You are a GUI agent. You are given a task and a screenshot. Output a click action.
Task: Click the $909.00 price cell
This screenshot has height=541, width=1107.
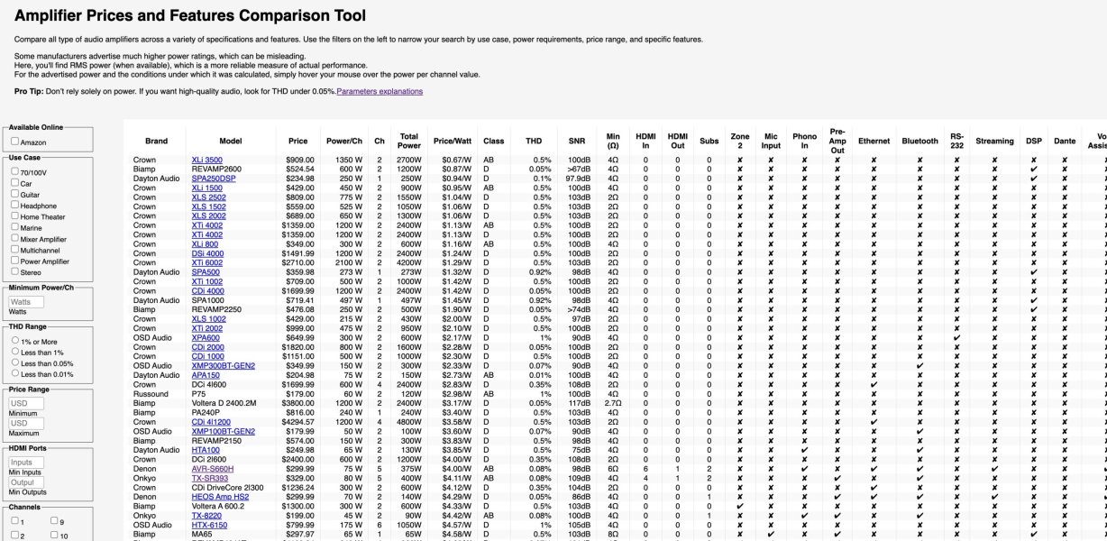[x=300, y=160]
